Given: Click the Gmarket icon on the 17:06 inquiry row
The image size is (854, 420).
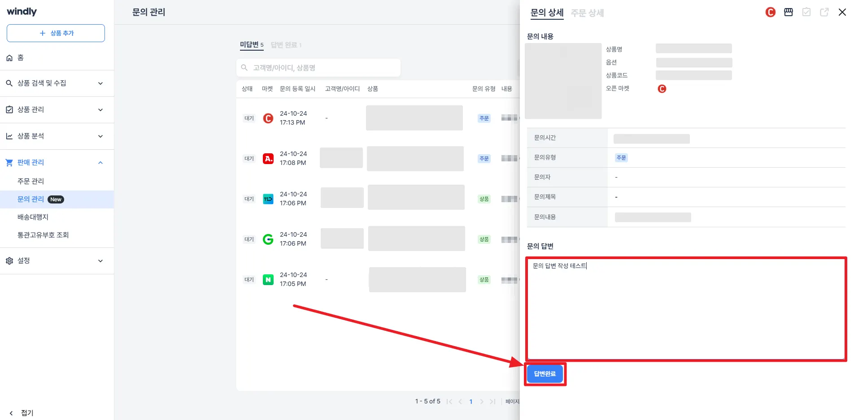Looking at the screenshot, I should (268, 239).
